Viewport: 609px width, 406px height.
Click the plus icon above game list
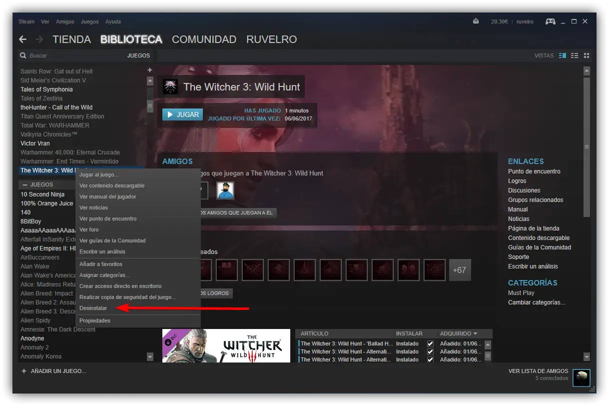pos(149,70)
